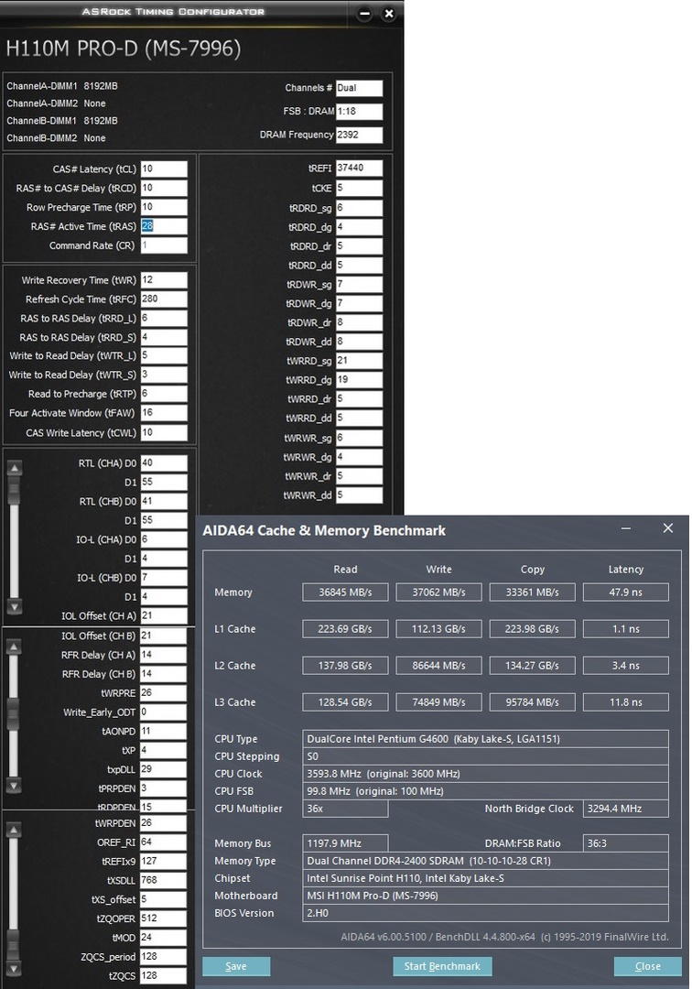Screen dimensions: 692x989
Task: Click the RAS# to CAS# Delay (tRCD) field
Action: coord(164,188)
